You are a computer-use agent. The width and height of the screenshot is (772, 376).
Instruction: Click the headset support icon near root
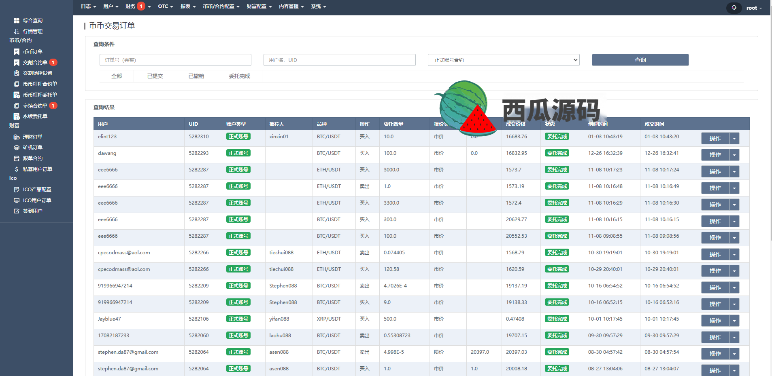pos(734,8)
